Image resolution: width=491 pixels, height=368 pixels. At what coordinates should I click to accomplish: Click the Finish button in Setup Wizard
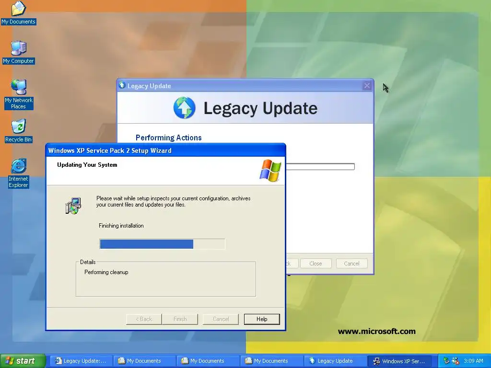(x=180, y=319)
